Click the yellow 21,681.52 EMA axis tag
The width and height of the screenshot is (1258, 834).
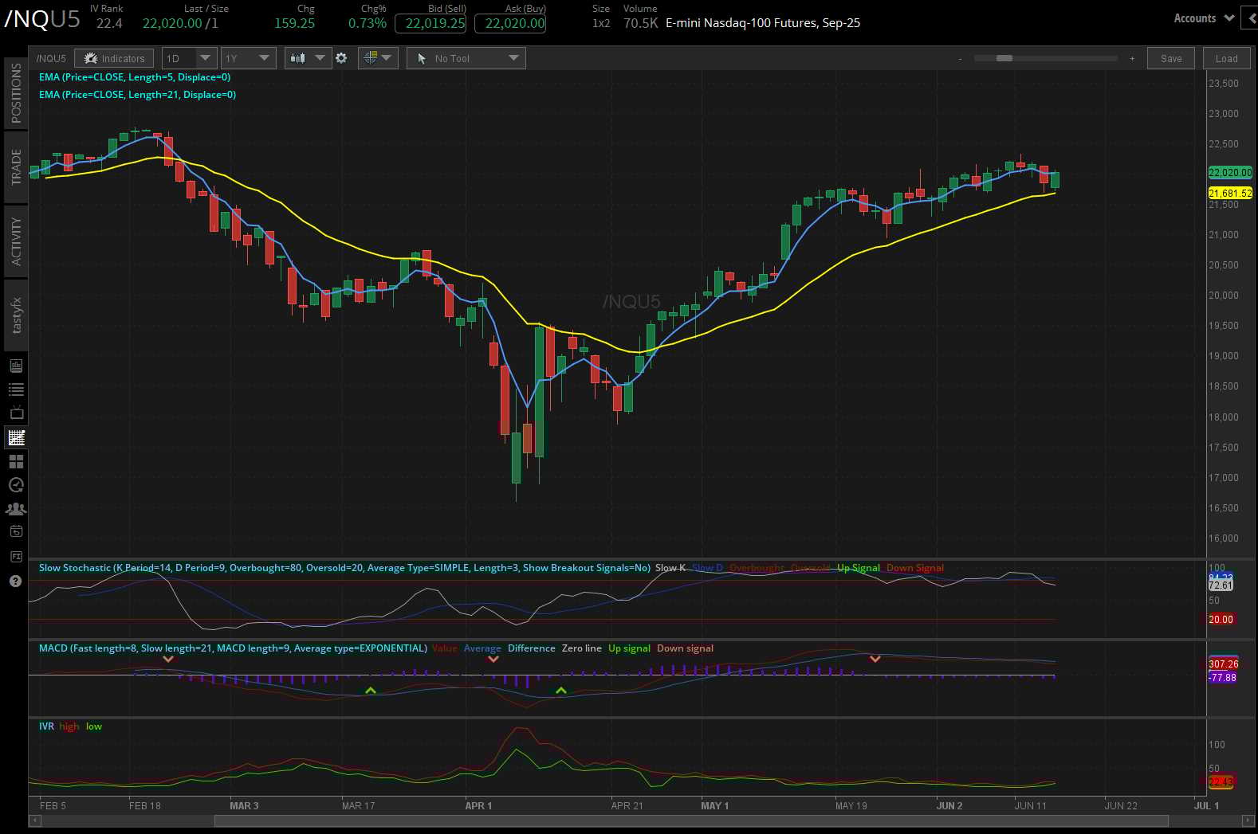(1230, 193)
